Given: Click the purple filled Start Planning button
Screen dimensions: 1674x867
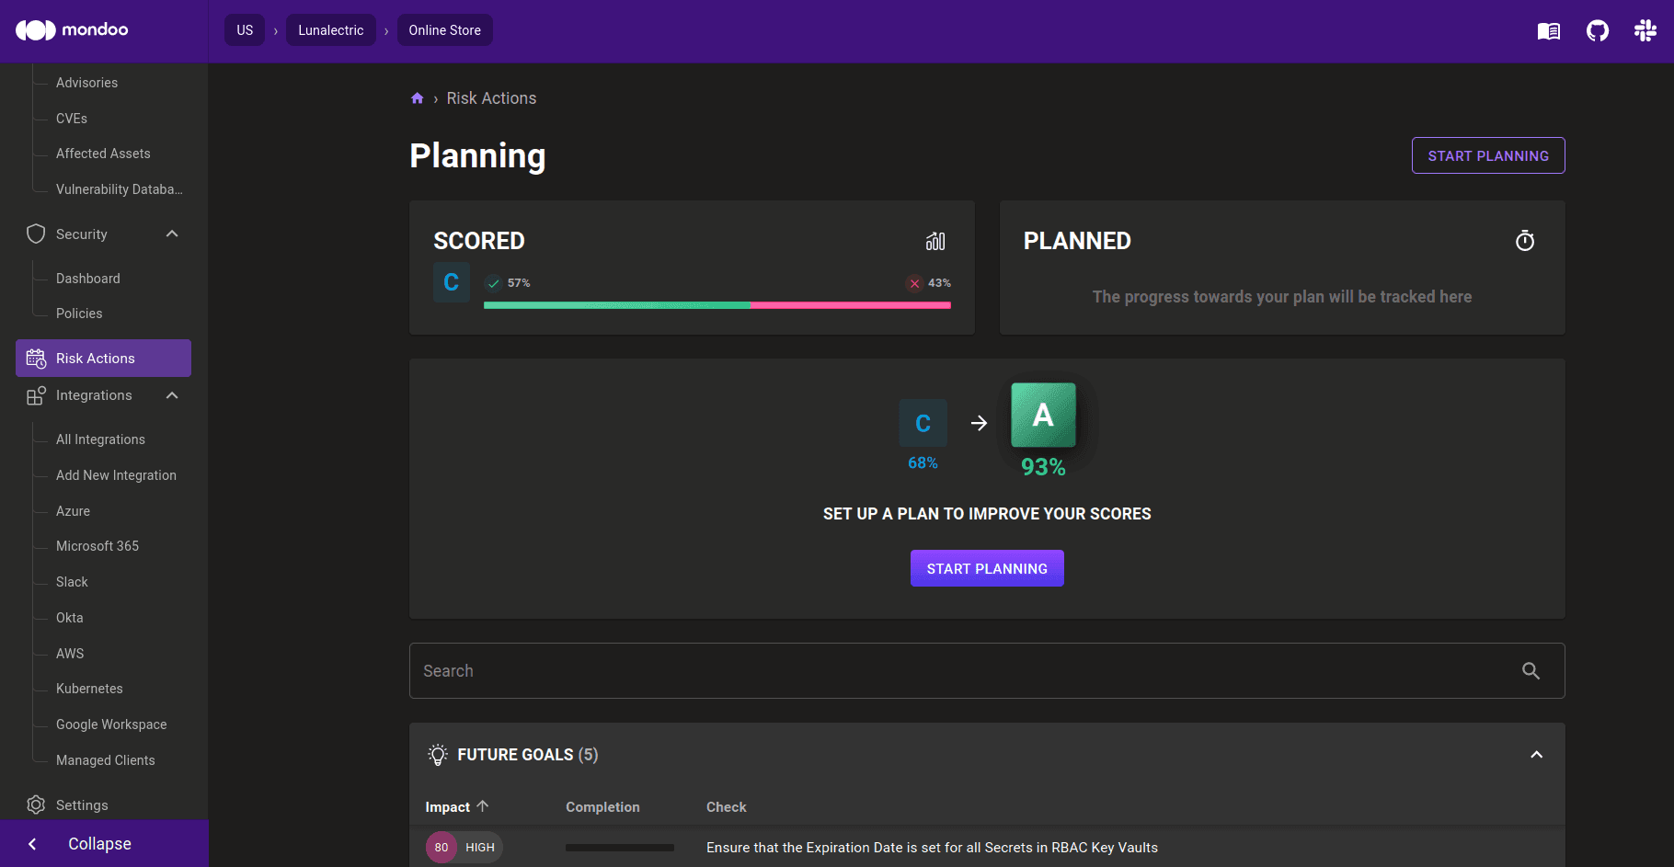Looking at the screenshot, I should point(987,568).
